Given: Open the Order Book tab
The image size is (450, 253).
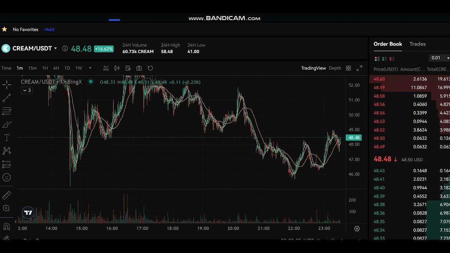Looking at the screenshot, I should pos(388,44).
